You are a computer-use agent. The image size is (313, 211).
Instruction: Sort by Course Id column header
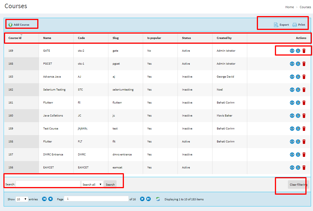tap(15, 38)
